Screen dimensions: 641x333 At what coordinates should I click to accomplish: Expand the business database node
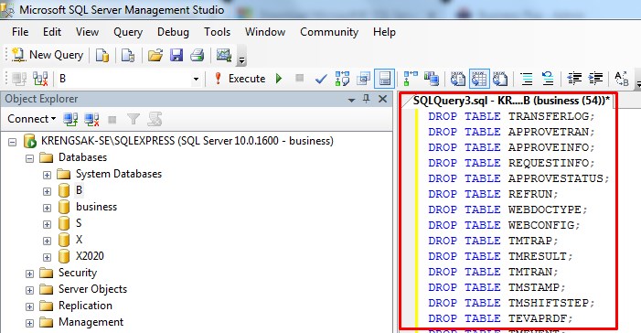[47, 208]
